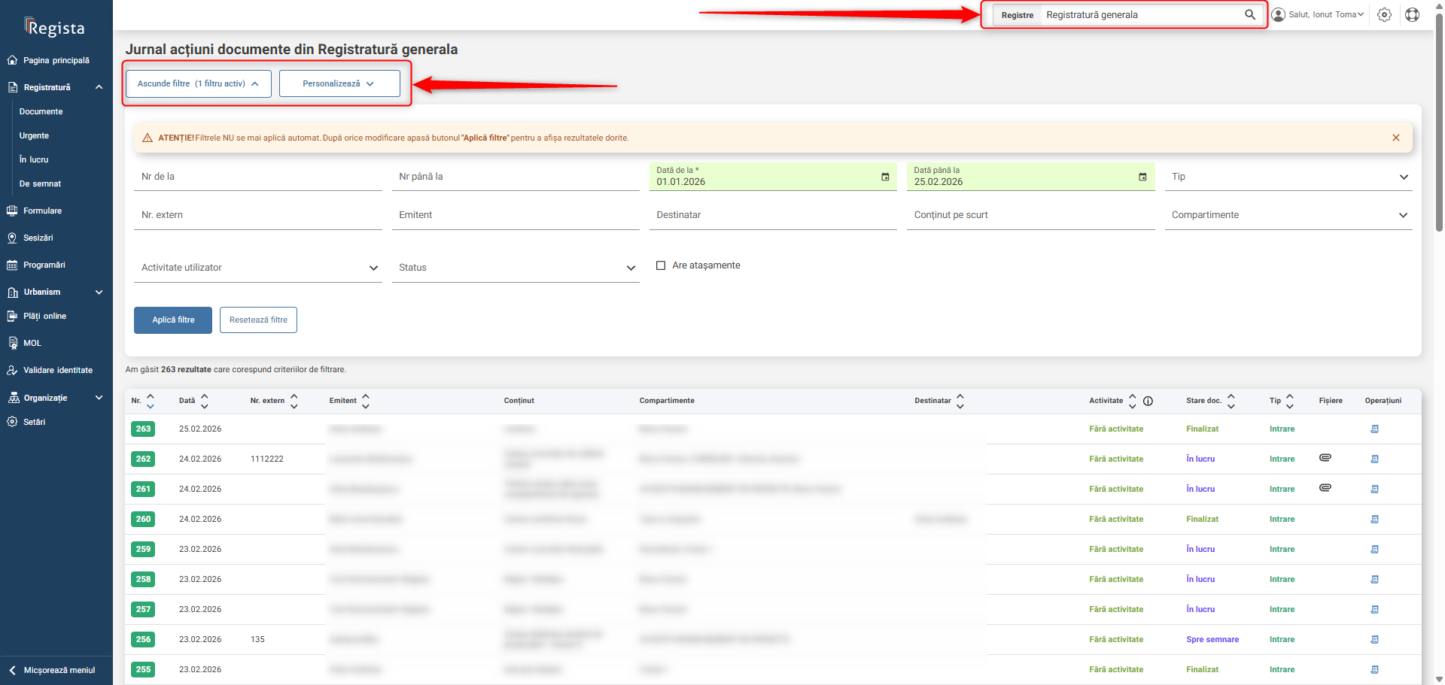The height and width of the screenshot is (685, 1445).
Task: Collapse filters with Ascunde filtre
Action: pos(199,83)
